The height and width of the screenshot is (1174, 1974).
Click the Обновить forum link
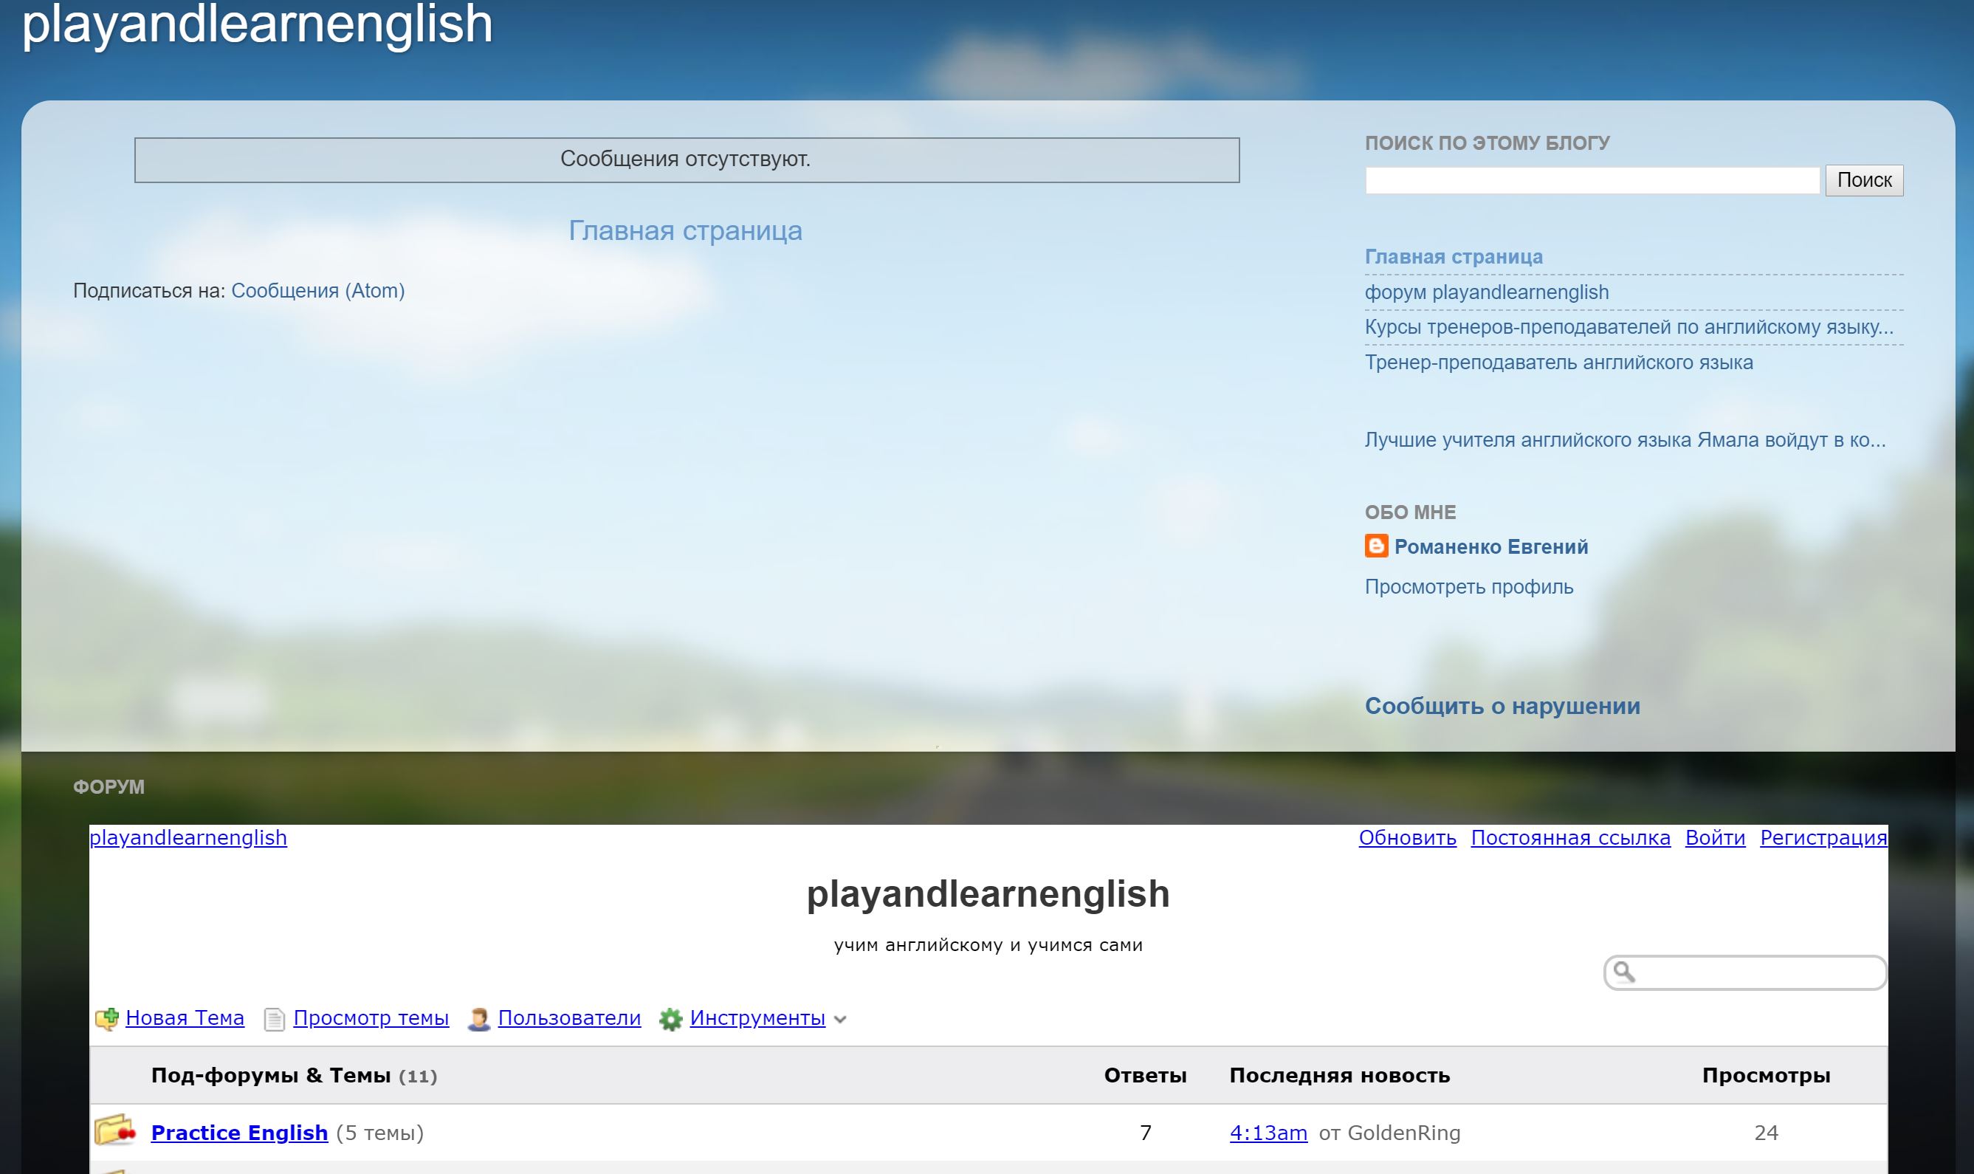click(1407, 838)
